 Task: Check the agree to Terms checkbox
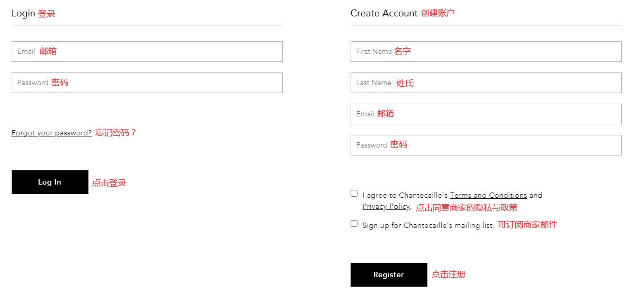pos(354,194)
